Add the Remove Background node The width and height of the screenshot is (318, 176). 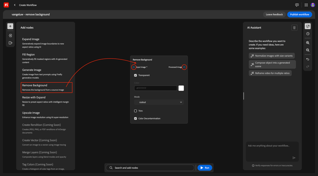(x=47, y=87)
